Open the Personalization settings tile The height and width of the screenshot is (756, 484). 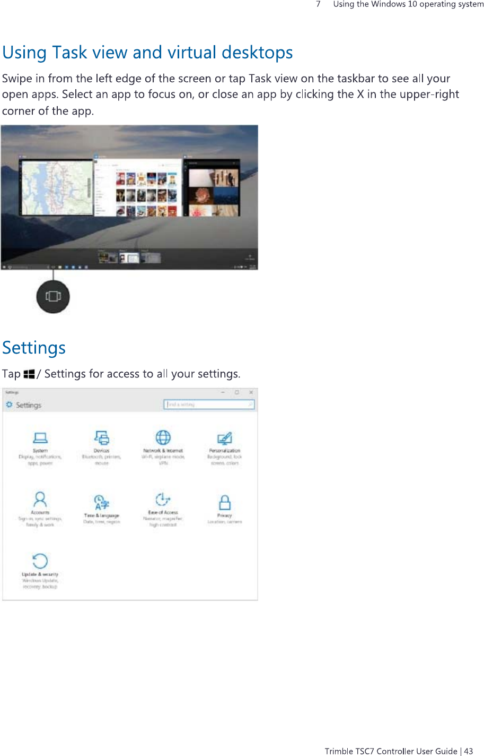225,449
